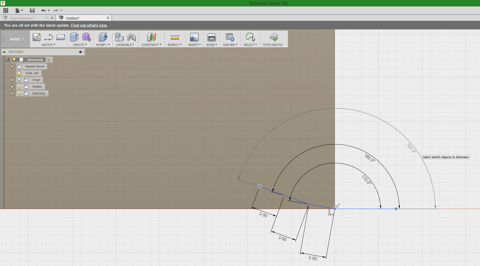Image resolution: width=480 pixels, height=266 pixels.
Task: Expand the Bodies folder
Action: click(x=12, y=87)
